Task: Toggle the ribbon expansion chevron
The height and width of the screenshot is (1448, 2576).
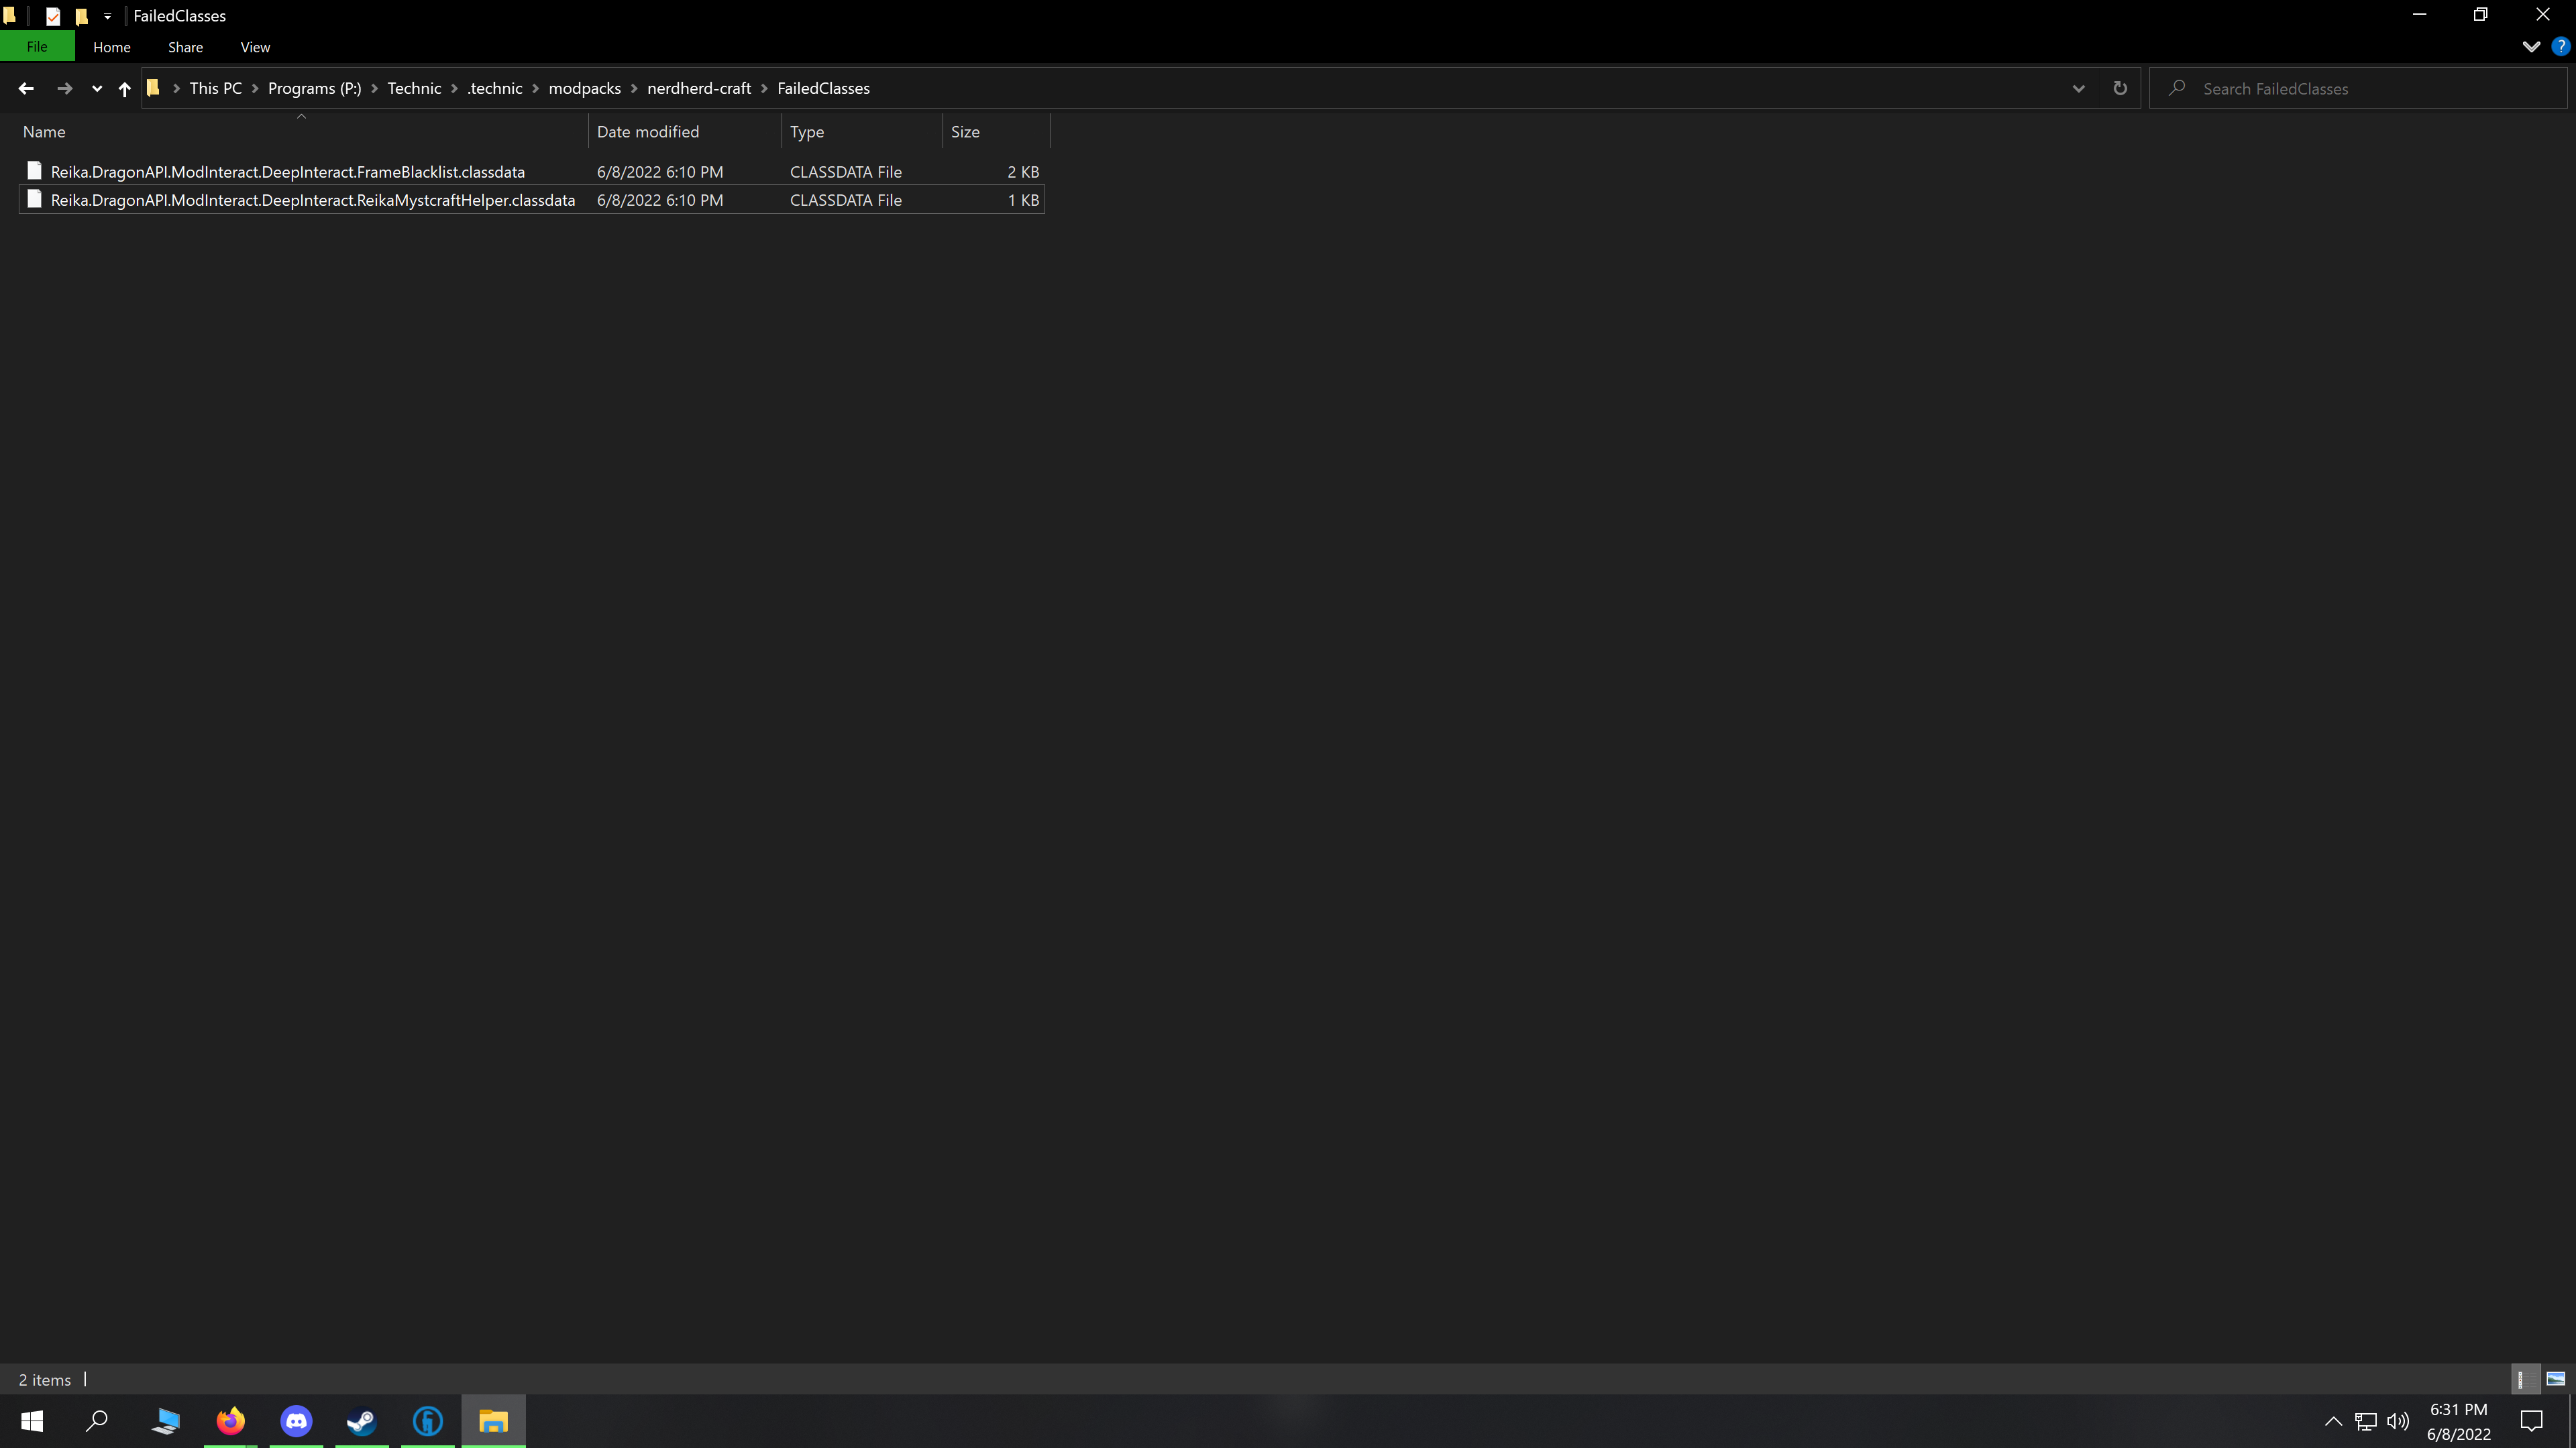Action: (x=2530, y=47)
